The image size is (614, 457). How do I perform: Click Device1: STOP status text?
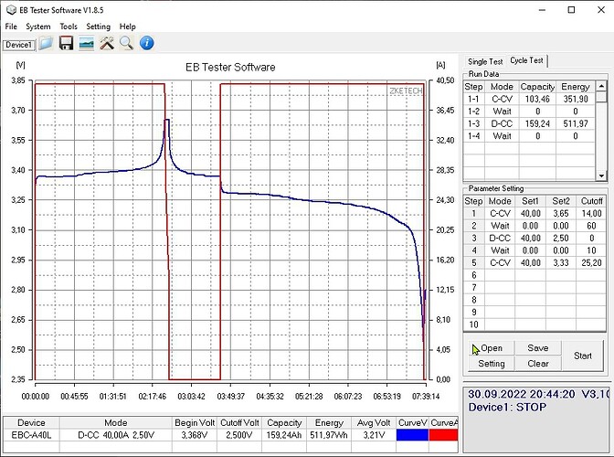(507, 408)
